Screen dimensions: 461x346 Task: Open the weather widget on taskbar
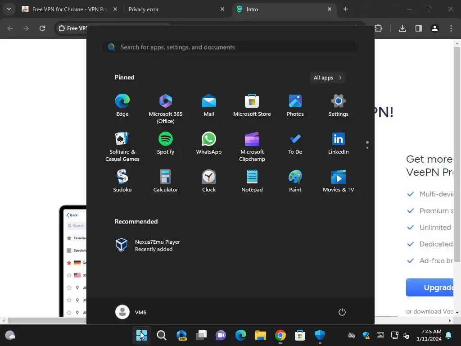click(x=10, y=335)
